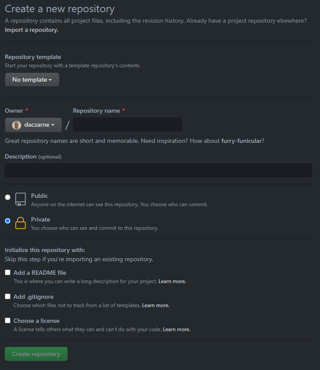Click the daczarne owner avatar
The image size is (320, 370).
(17, 125)
